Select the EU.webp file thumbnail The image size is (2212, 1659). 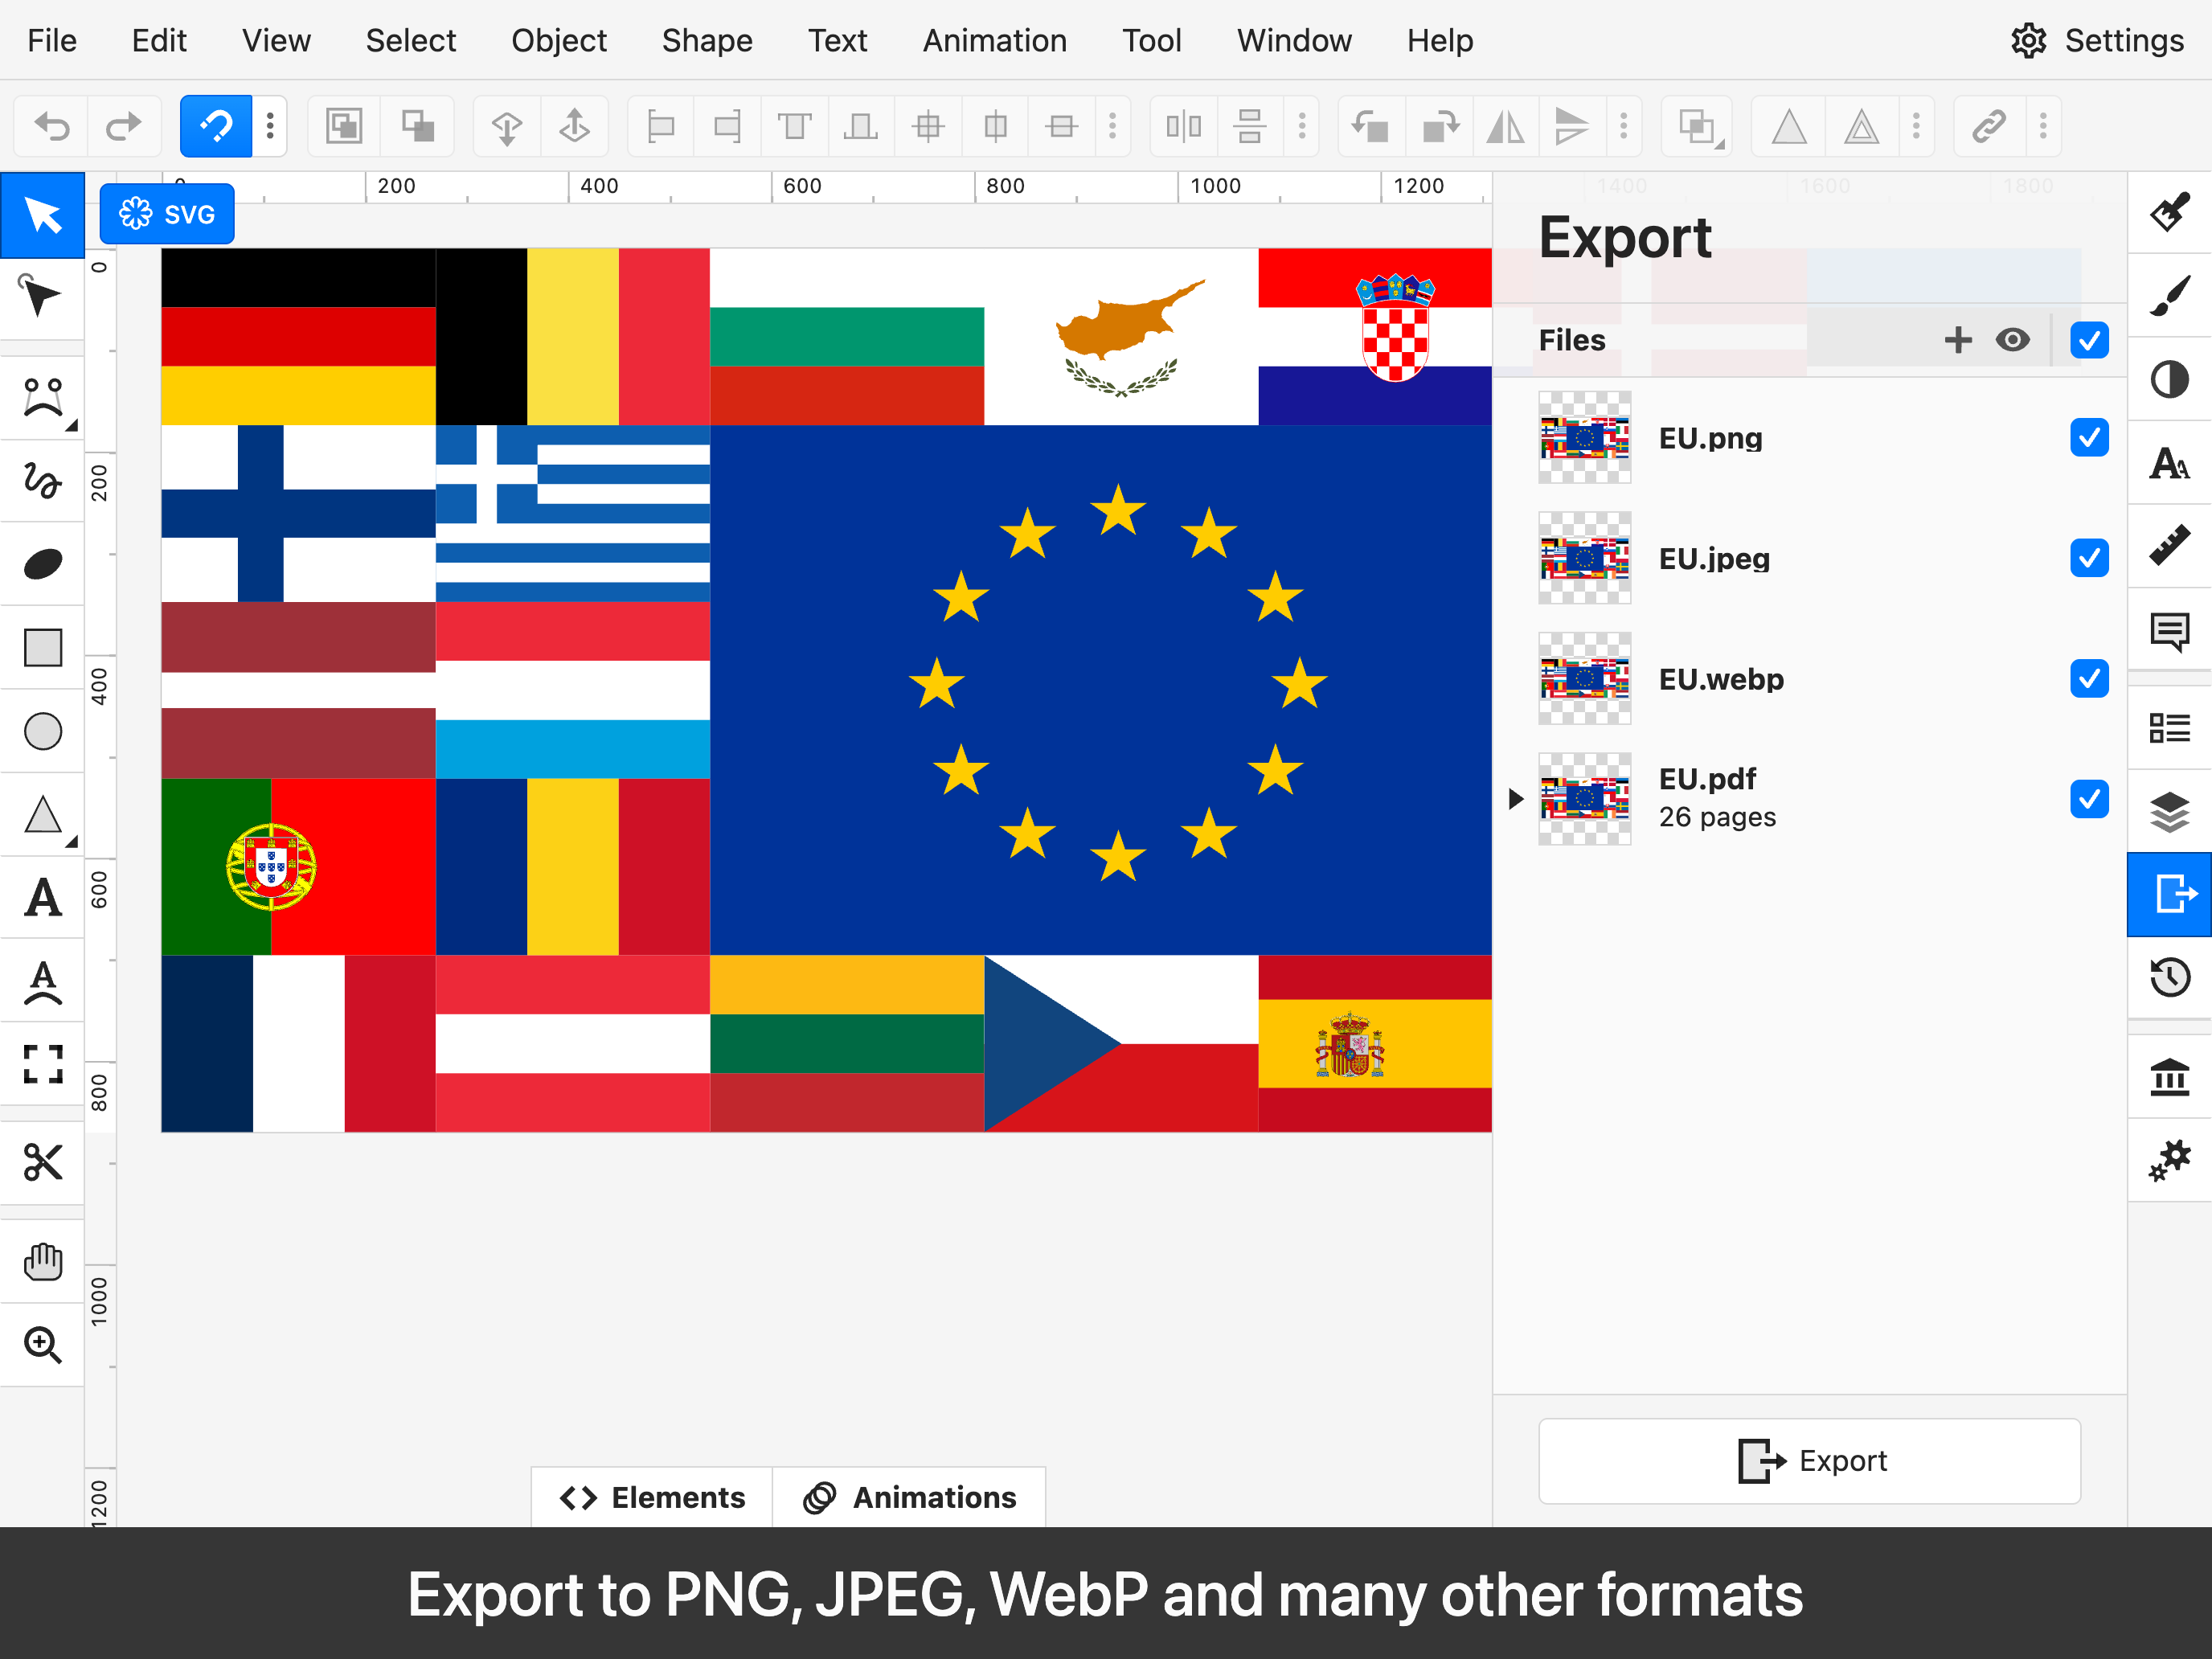click(x=1584, y=679)
